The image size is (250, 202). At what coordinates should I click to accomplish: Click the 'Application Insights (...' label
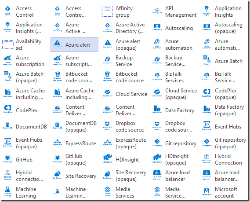[x=29, y=28]
